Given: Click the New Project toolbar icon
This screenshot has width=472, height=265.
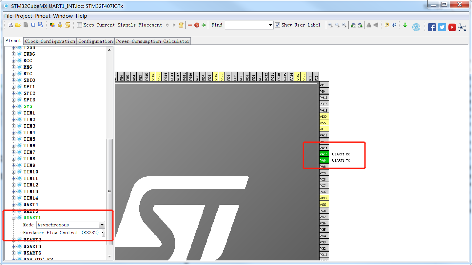Looking at the screenshot, I should click(11, 25).
